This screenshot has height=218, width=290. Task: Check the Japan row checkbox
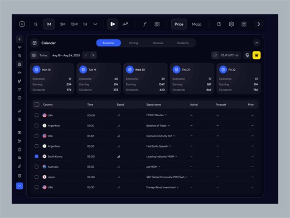click(x=36, y=177)
